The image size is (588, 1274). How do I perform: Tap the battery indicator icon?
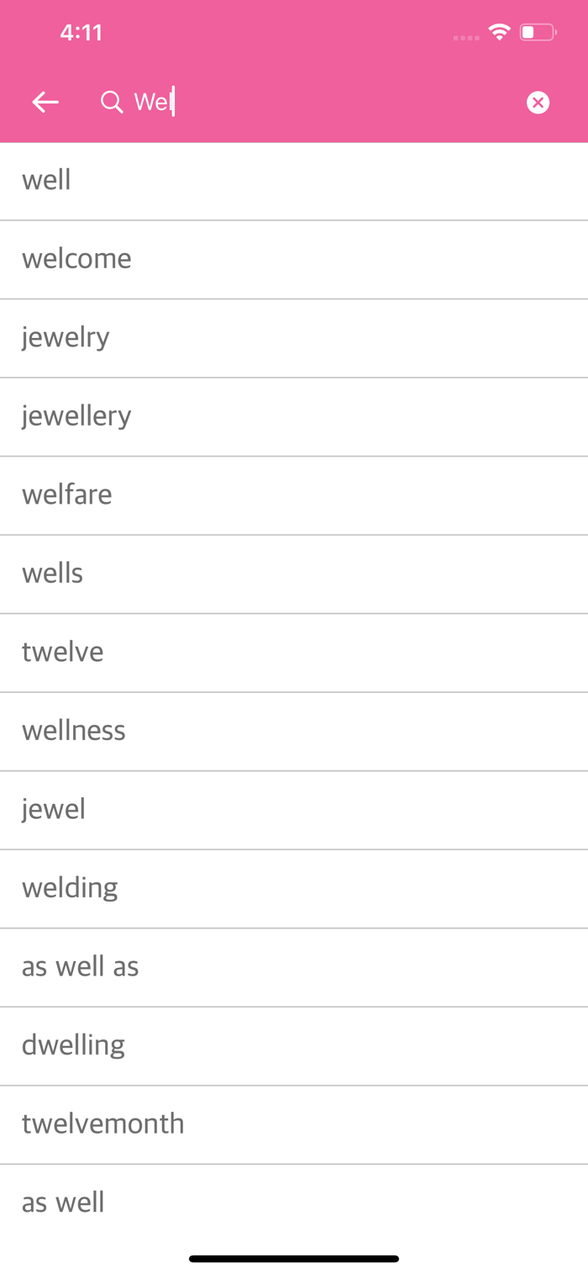point(538,33)
